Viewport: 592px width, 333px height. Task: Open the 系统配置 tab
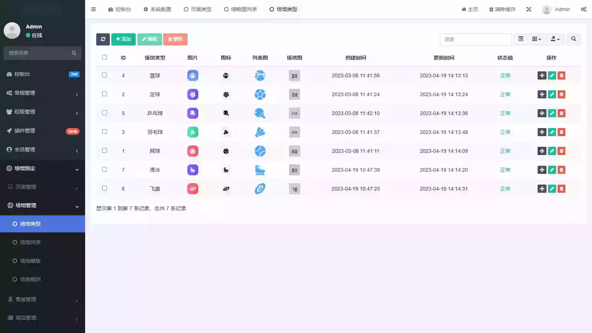click(157, 9)
